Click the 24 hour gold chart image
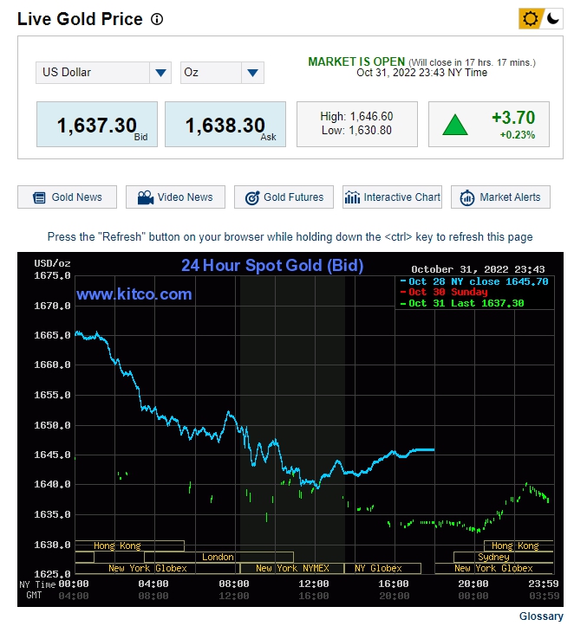Screen dimensions: 574x626 (290, 429)
